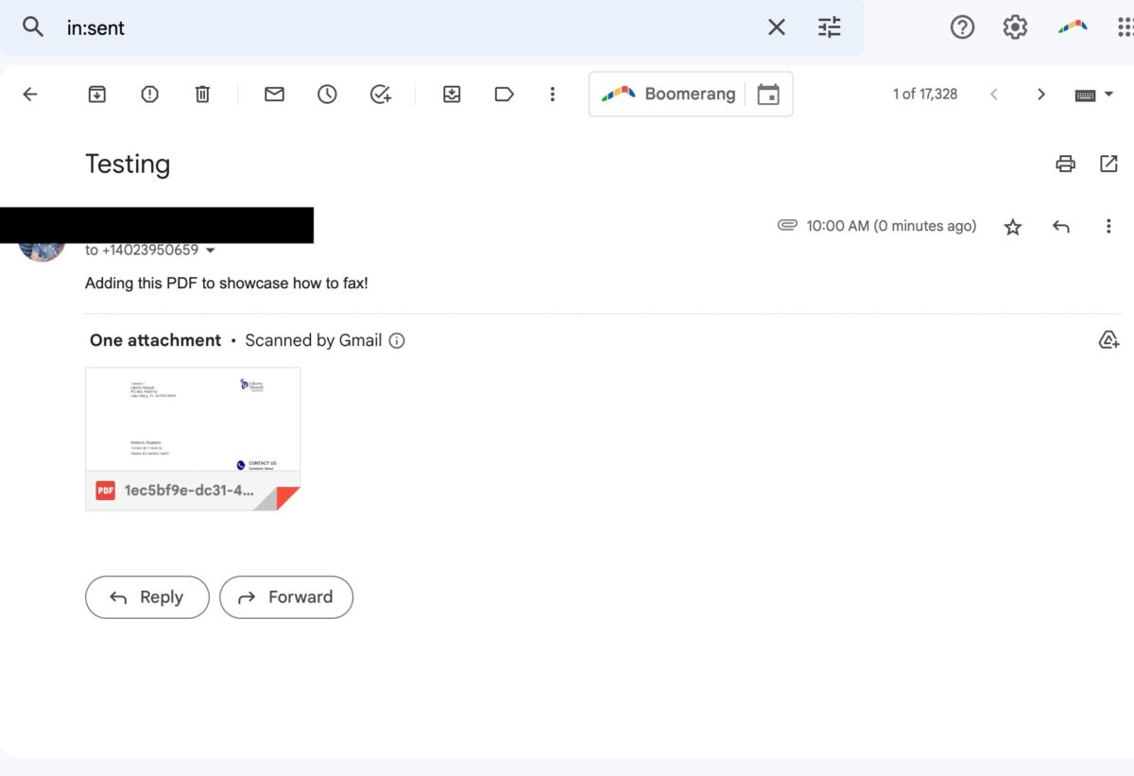The image size is (1134, 776).
Task: Click the attachment paperclip icon
Action: 787,226
